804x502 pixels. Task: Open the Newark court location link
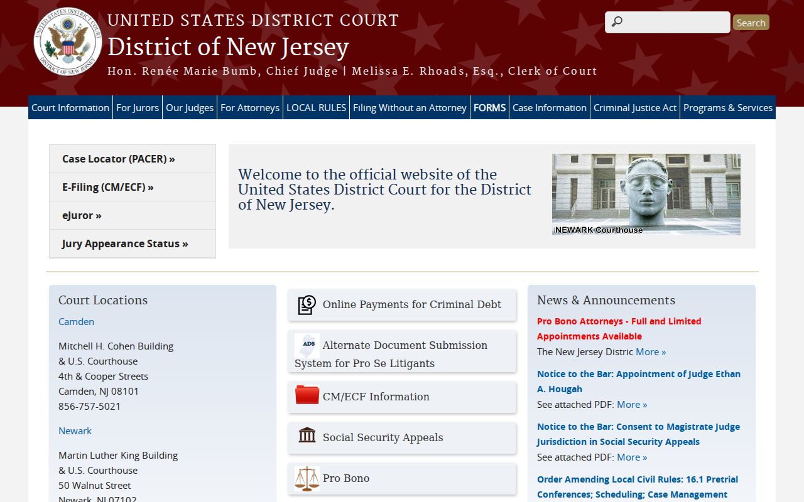pyautogui.click(x=75, y=430)
